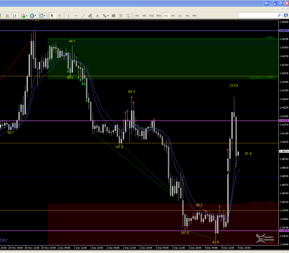Click the black down arrow signal marker
The height and width of the screenshot is (253, 289).
click(x=76, y=54)
